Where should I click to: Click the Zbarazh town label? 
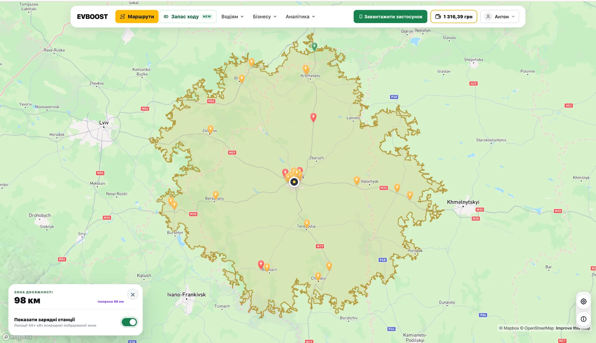(316, 158)
